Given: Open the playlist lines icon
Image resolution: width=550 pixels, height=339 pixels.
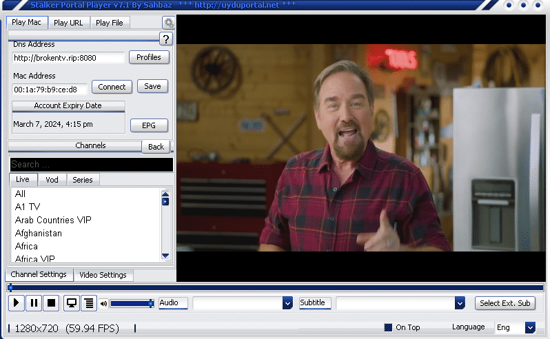Looking at the screenshot, I should point(88,303).
